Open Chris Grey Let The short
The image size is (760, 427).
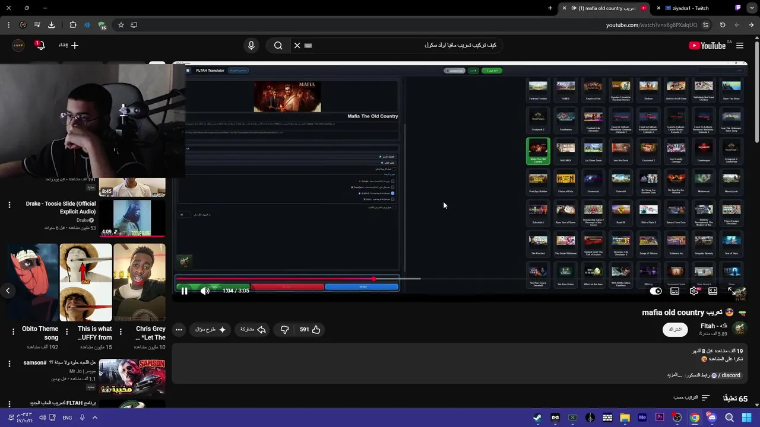click(140, 282)
